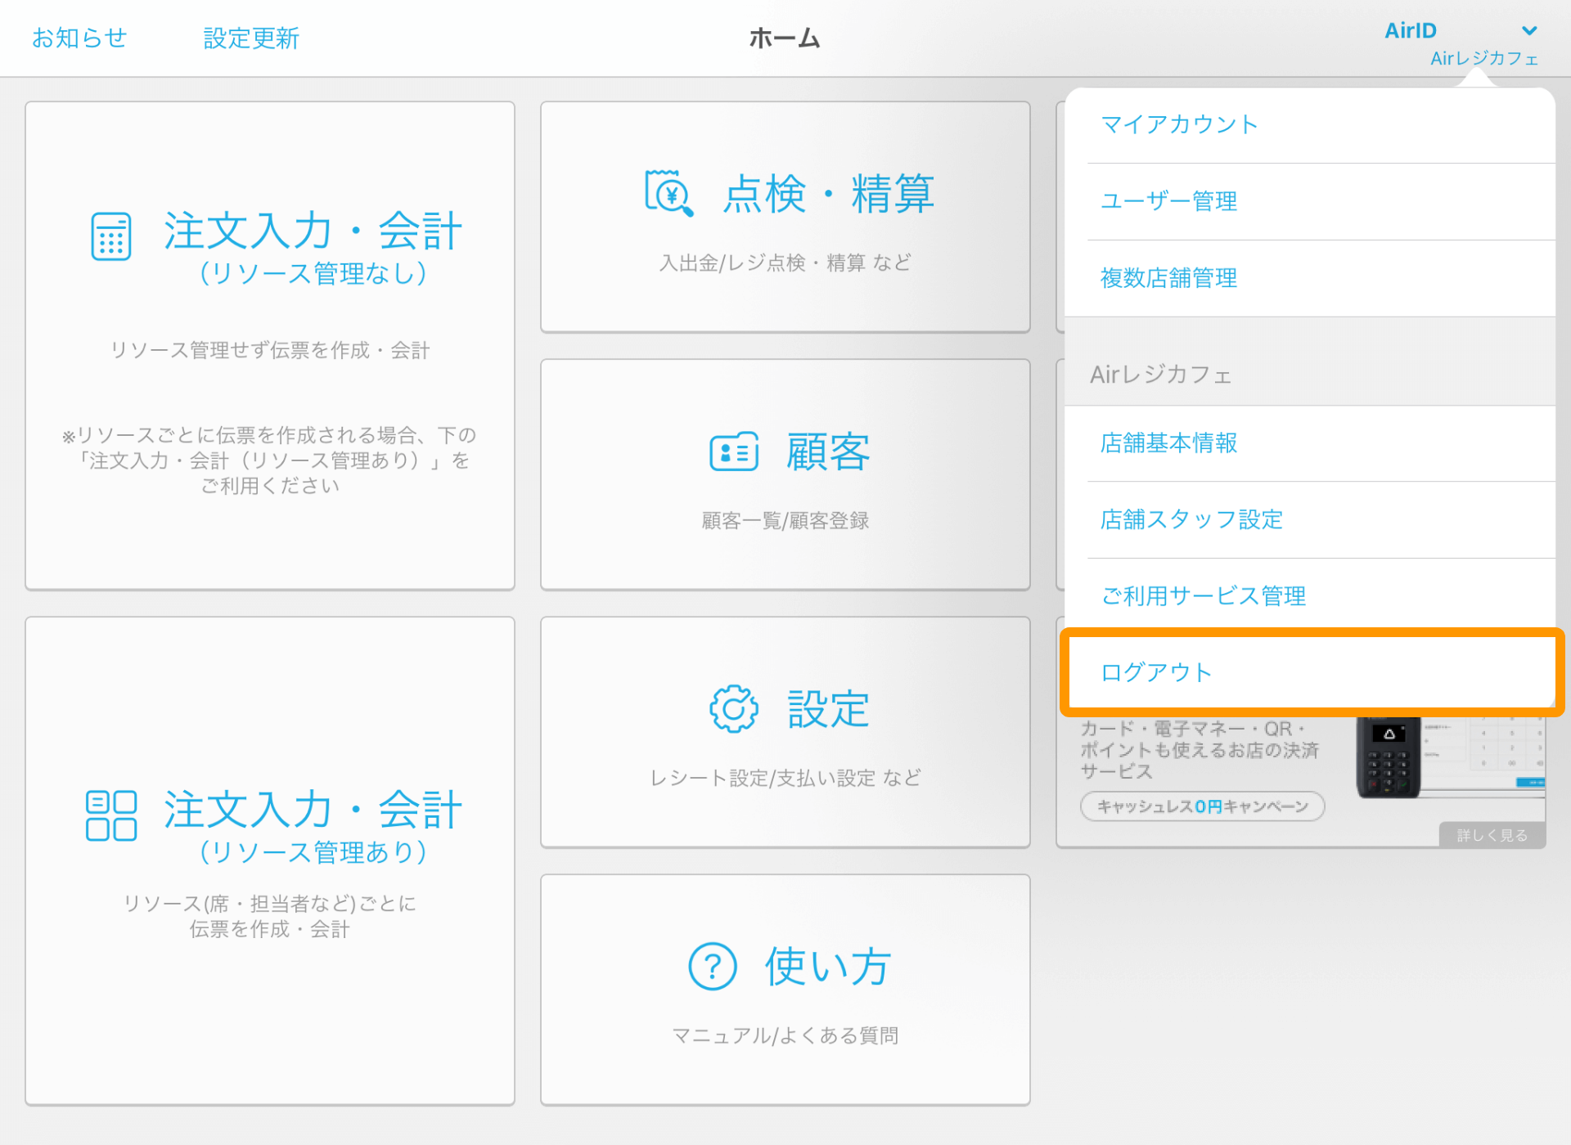This screenshot has height=1145, width=1571.
Task: Click the Airレジカフェ section header in menu
Action: (x=1160, y=375)
